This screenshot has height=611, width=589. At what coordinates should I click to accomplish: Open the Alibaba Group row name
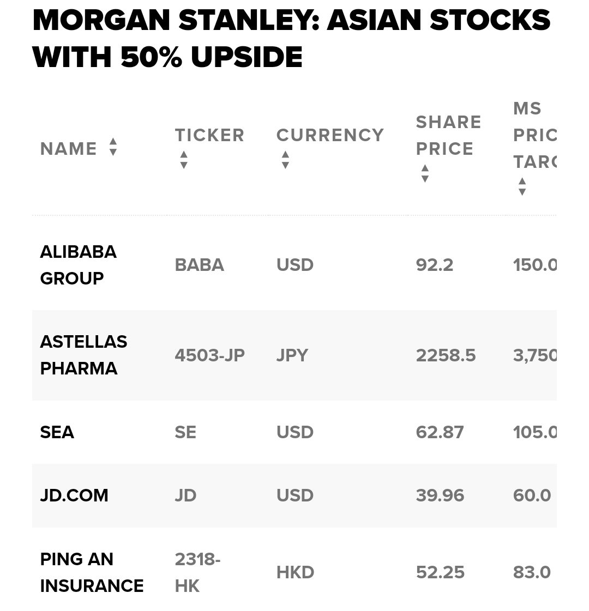79,265
